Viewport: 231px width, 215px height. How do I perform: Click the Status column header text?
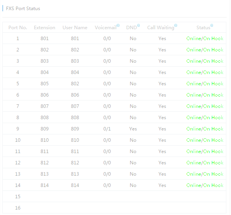[x=203, y=28]
